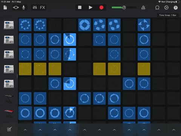Stop playback with the square button

(80, 8)
